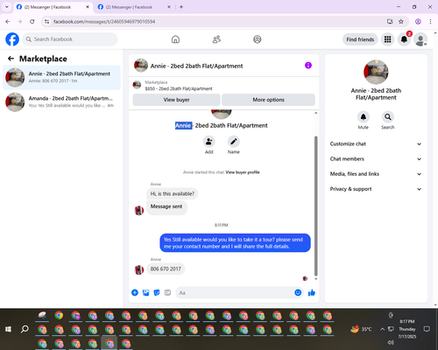Send a thumbs-up like

point(312,292)
